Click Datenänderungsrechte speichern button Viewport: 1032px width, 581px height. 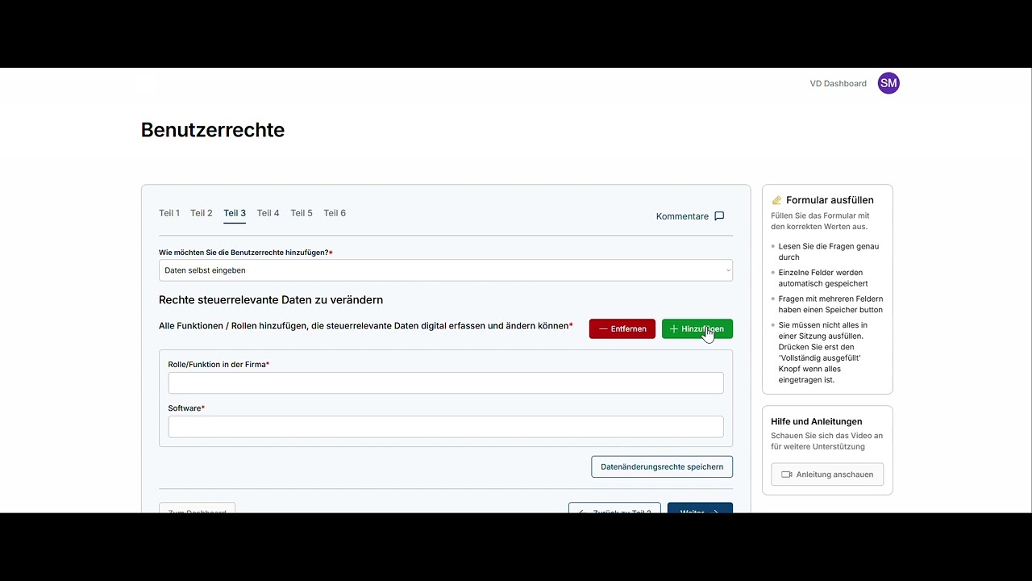(x=662, y=466)
